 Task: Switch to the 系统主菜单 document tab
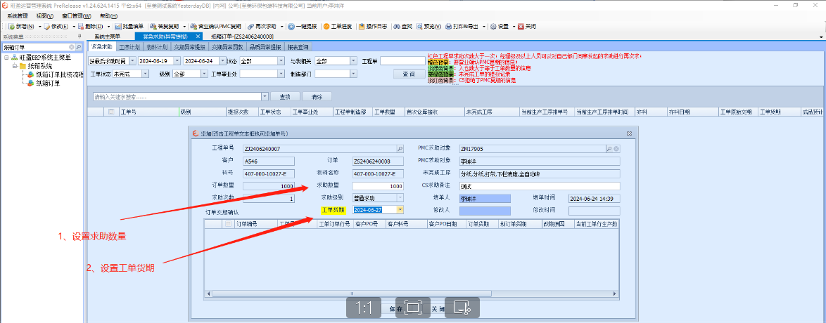pyautogui.click(x=108, y=37)
